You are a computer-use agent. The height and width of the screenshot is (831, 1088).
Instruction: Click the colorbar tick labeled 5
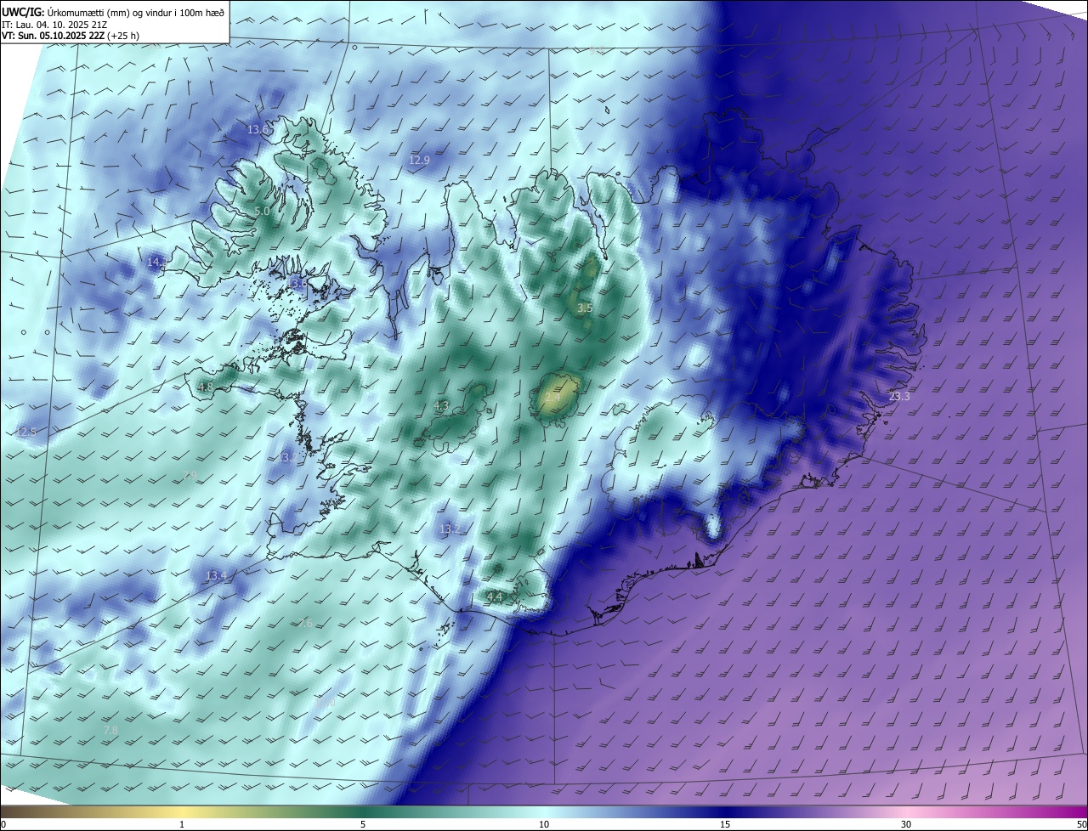click(x=363, y=825)
